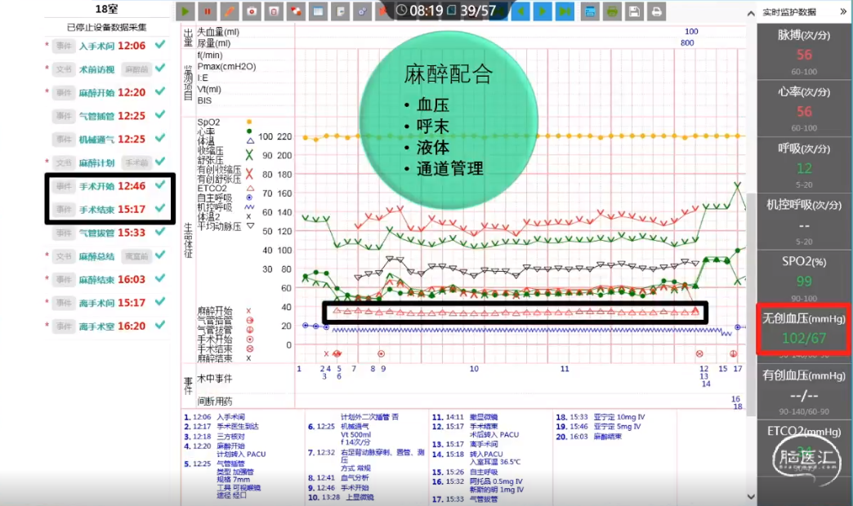The height and width of the screenshot is (506, 853).
Task: Click the blue skip-to-end arrow icon
Action: pos(565,11)
